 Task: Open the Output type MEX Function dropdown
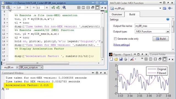pos(152,32)
